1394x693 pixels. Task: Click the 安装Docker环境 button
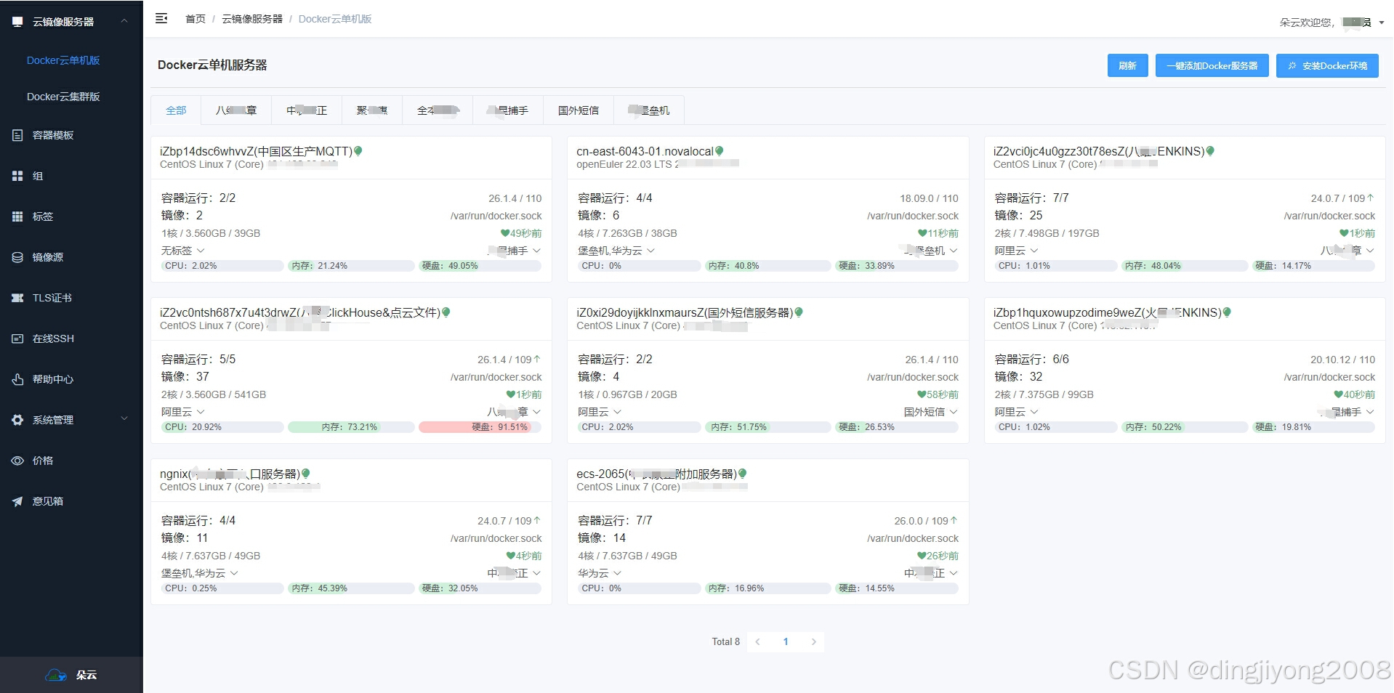[x=1327, y=65]
